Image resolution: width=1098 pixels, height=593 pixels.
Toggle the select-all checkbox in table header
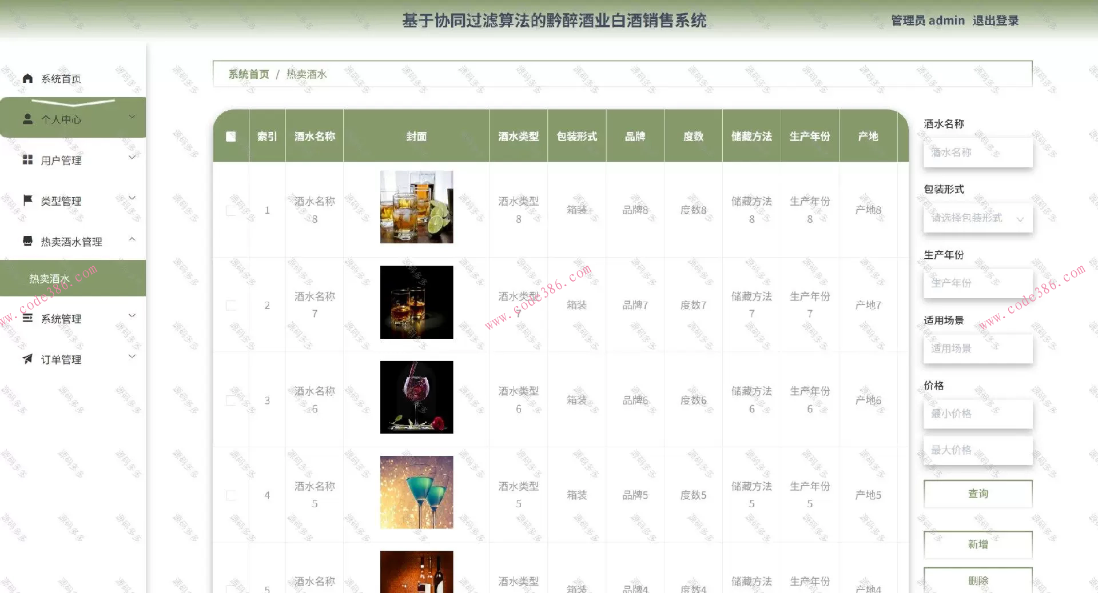pos(230,137)
